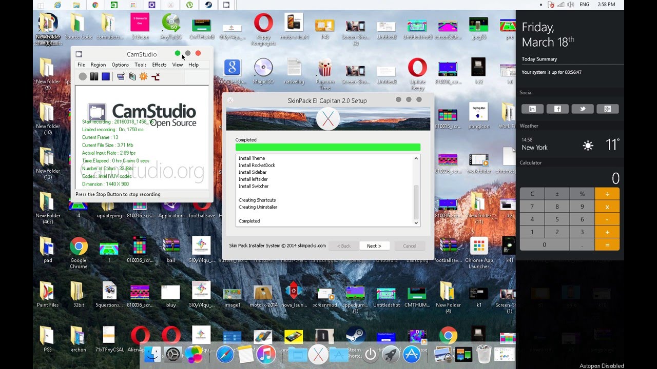Toggle CamStudio view icon with stacked windows

(x=121, y=76)
